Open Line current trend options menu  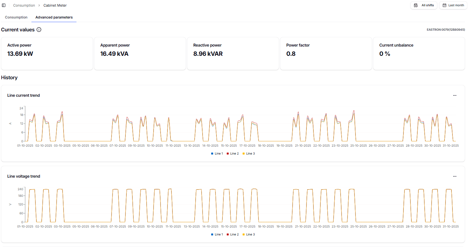[454, 95]
